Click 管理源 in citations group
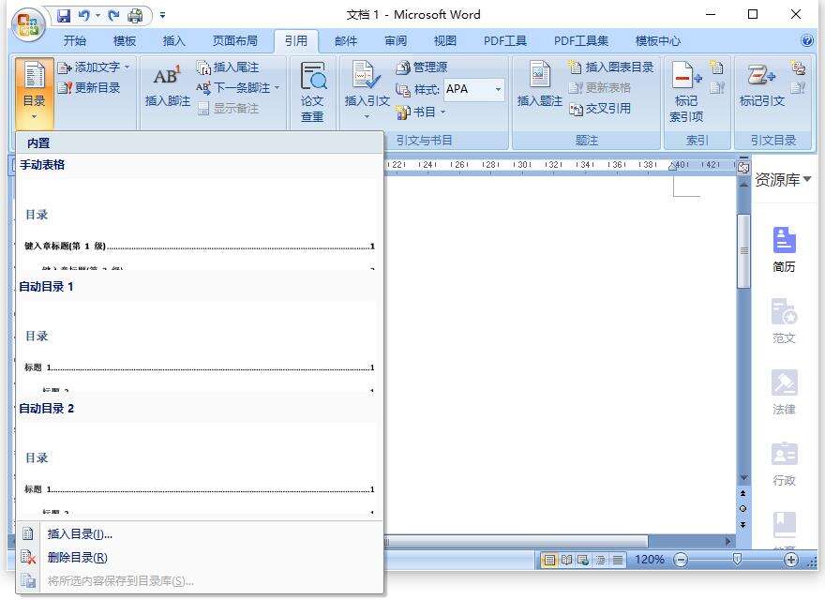The image size is (825, 600). tap(422, 67)
